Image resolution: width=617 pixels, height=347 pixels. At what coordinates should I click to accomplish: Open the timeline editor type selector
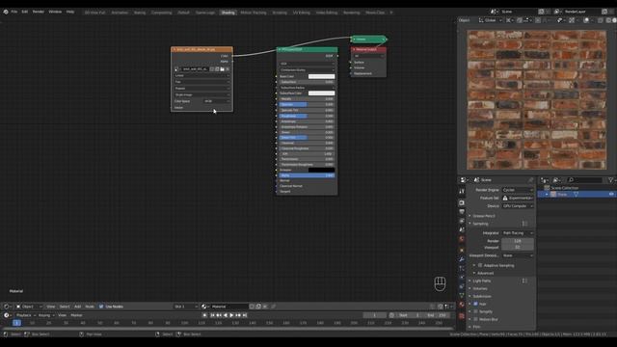(7, 315)
